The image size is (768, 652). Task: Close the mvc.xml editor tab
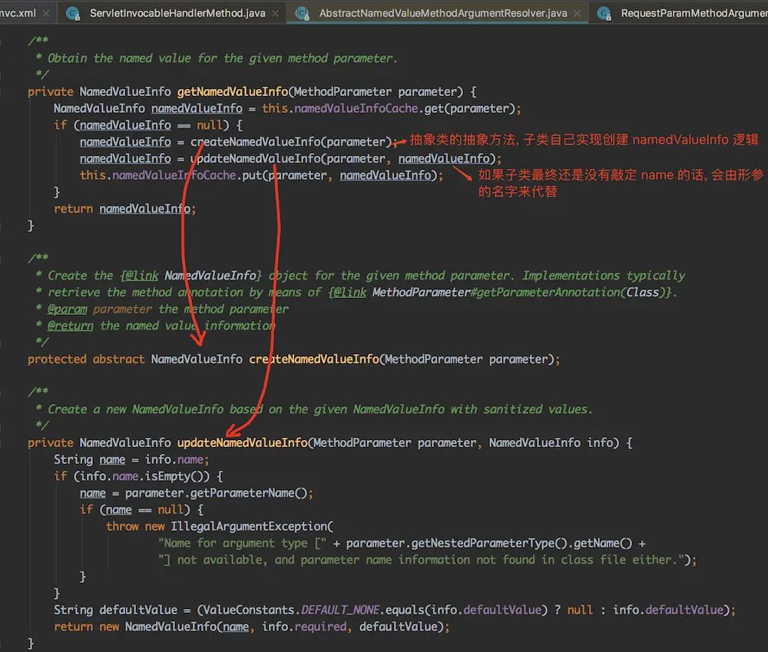[47, 13]
